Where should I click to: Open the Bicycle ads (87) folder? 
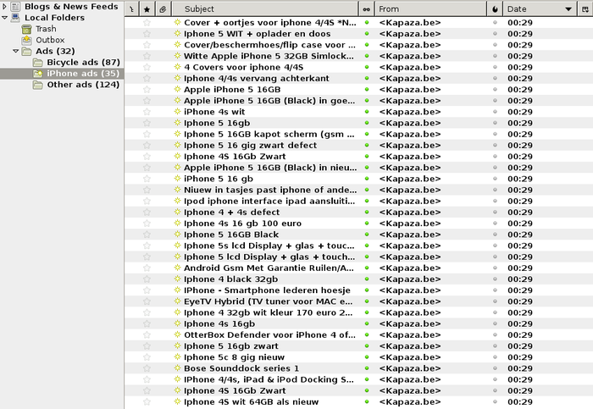point(83,62)
